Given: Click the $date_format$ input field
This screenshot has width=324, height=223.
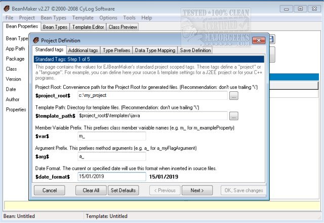Looking at the screenshot, I should point(112,177).
